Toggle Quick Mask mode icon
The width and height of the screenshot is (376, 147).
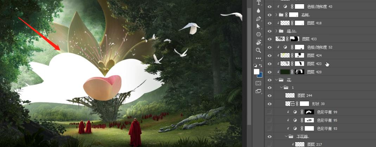pos(259,83)
